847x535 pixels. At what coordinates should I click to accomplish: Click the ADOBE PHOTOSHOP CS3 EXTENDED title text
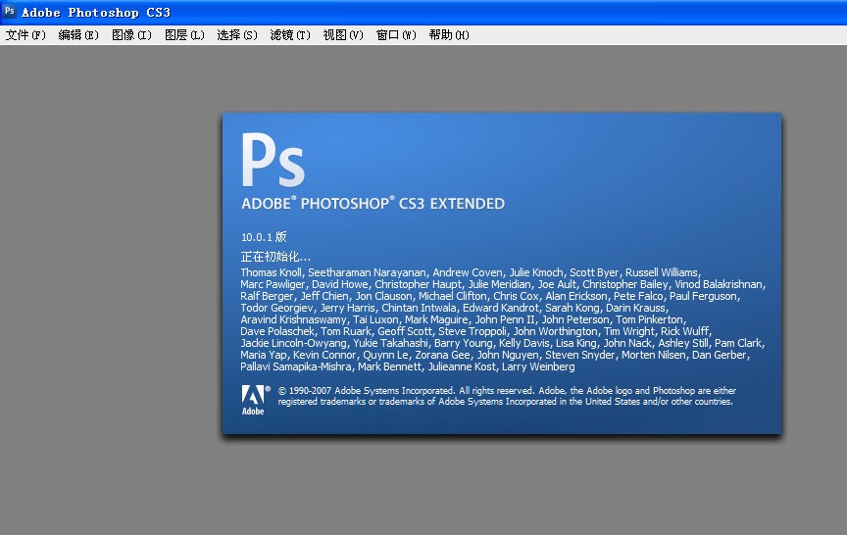pos(373,204)
